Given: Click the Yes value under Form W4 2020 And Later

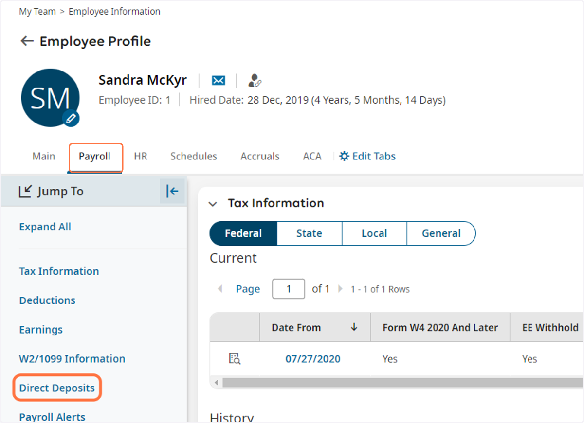Looking at the screenshot, I should (x=390, y=359).
